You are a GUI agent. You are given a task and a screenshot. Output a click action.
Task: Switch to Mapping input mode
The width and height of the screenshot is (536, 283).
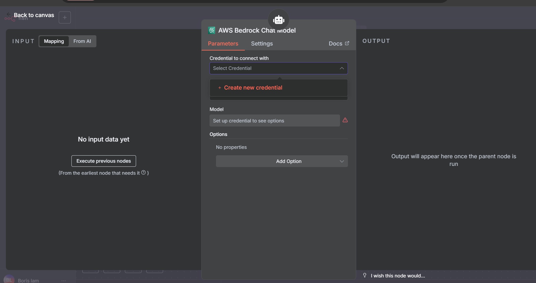coord(54,41)
